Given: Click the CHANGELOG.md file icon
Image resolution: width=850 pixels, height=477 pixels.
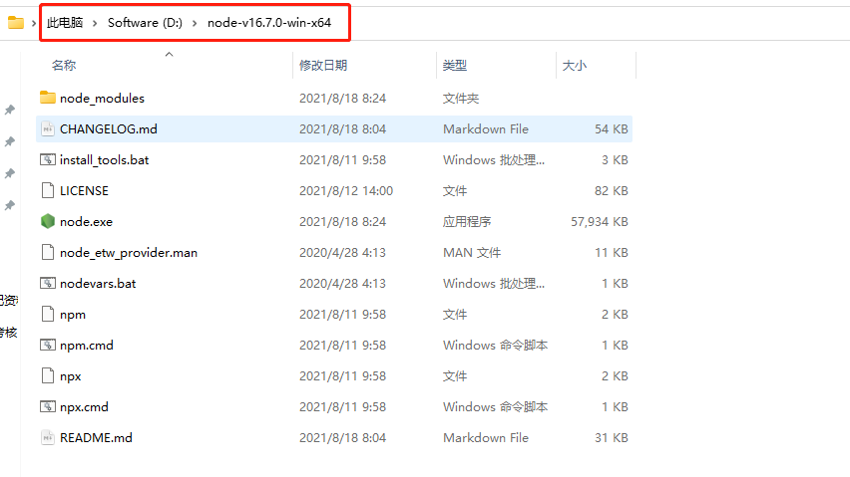Looking at the screenshot, I should [x=48, y=128].
